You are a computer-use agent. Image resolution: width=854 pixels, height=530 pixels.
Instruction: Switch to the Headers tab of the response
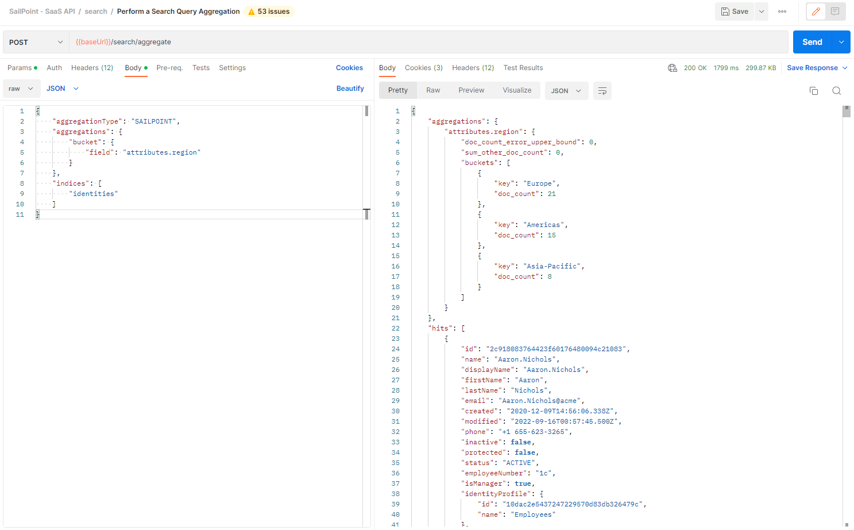click(x=472, y=67)
